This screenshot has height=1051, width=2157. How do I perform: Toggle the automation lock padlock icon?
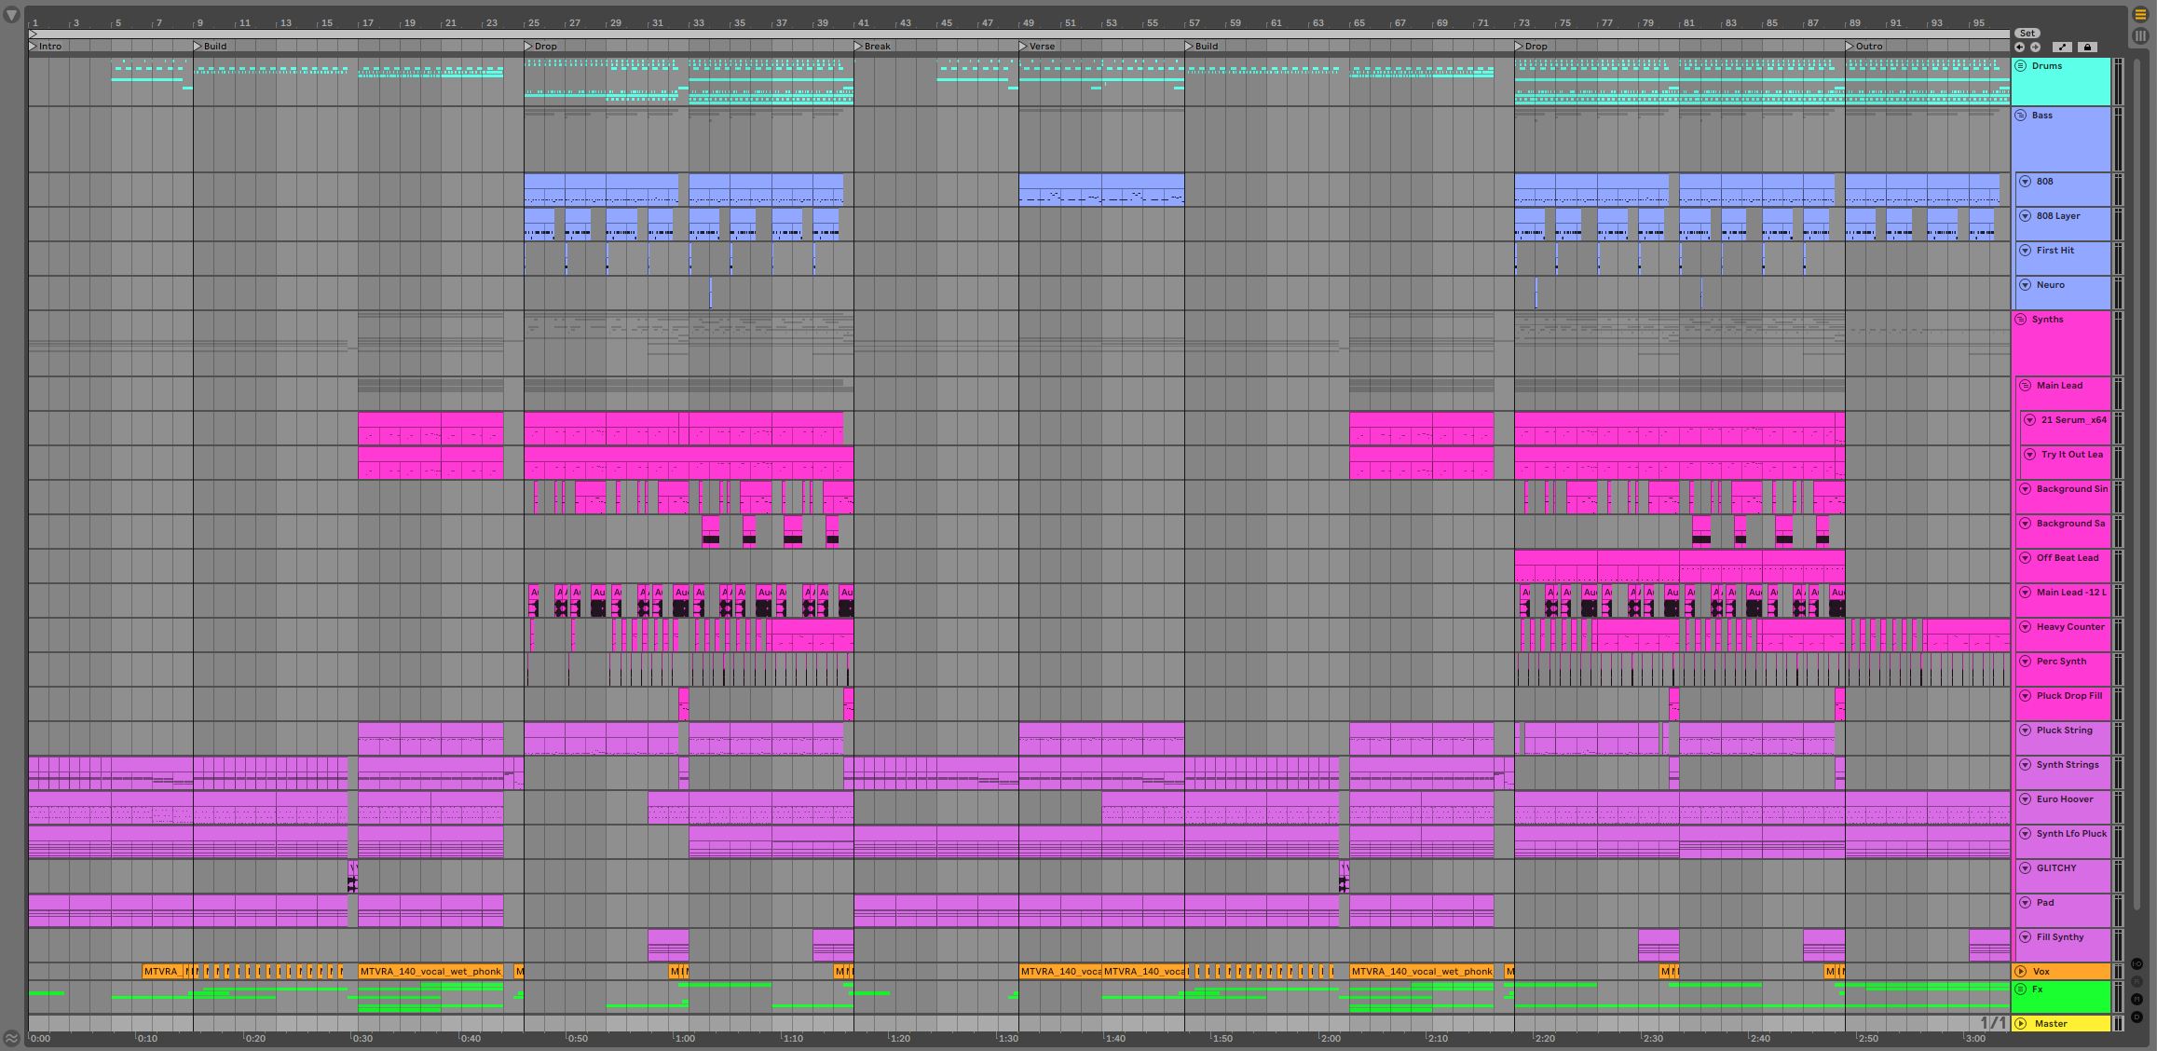[2087, 47]
